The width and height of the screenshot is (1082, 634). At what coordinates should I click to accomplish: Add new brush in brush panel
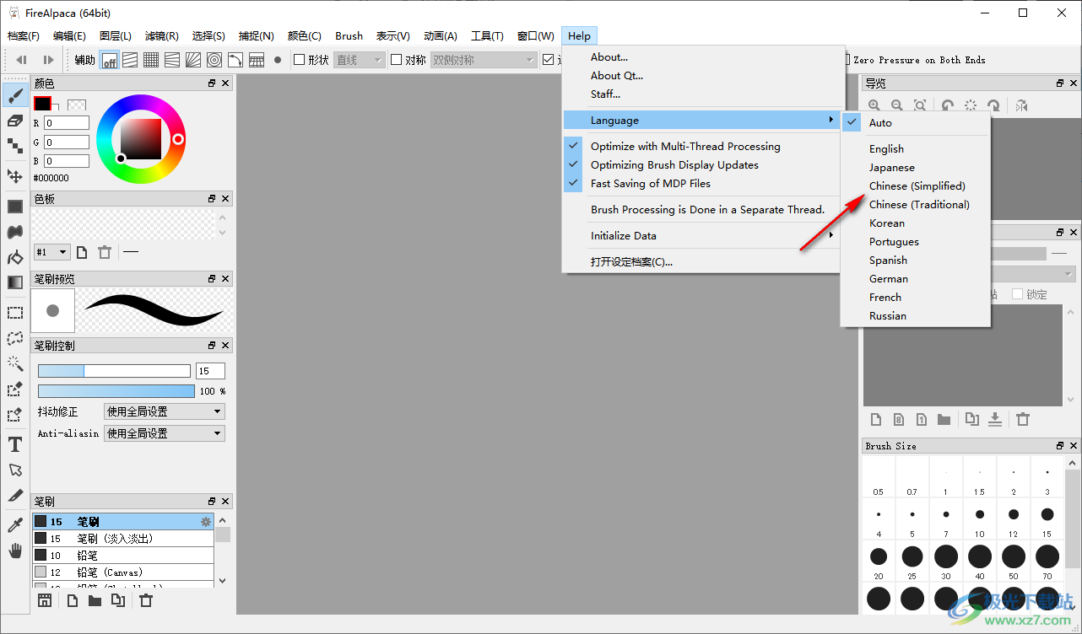(x=73, y=600)
